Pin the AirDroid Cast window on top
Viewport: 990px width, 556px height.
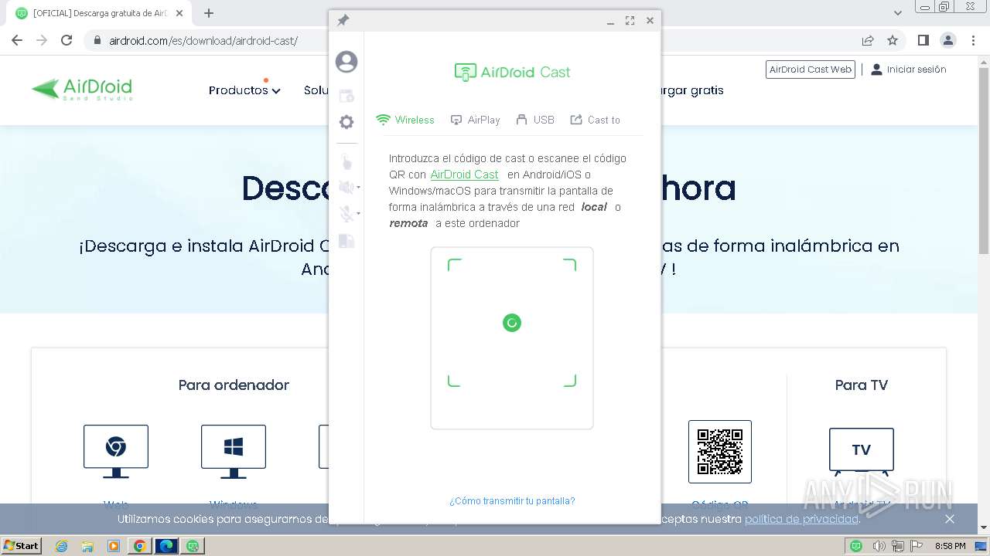[x=343, y=21]
